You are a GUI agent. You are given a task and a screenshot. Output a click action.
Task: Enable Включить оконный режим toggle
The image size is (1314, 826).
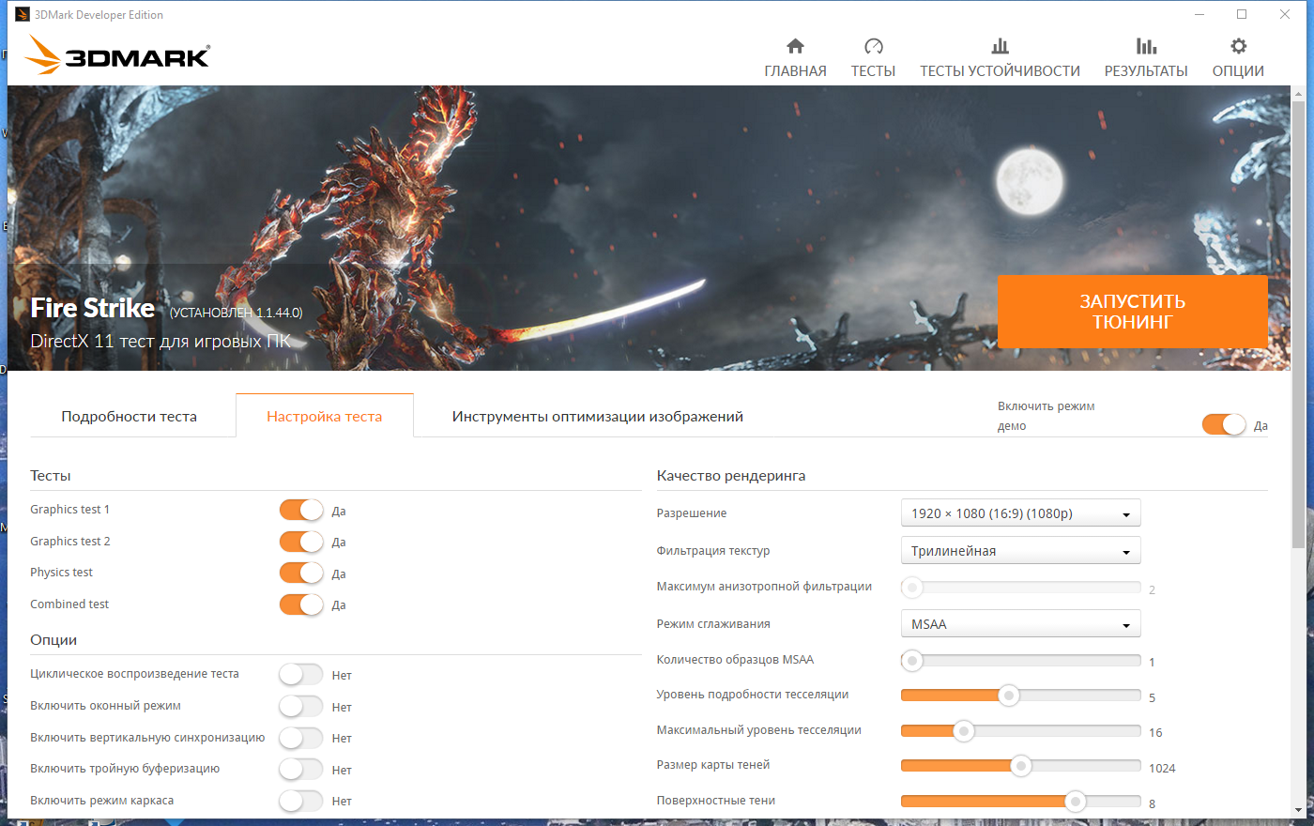[301, 707]
